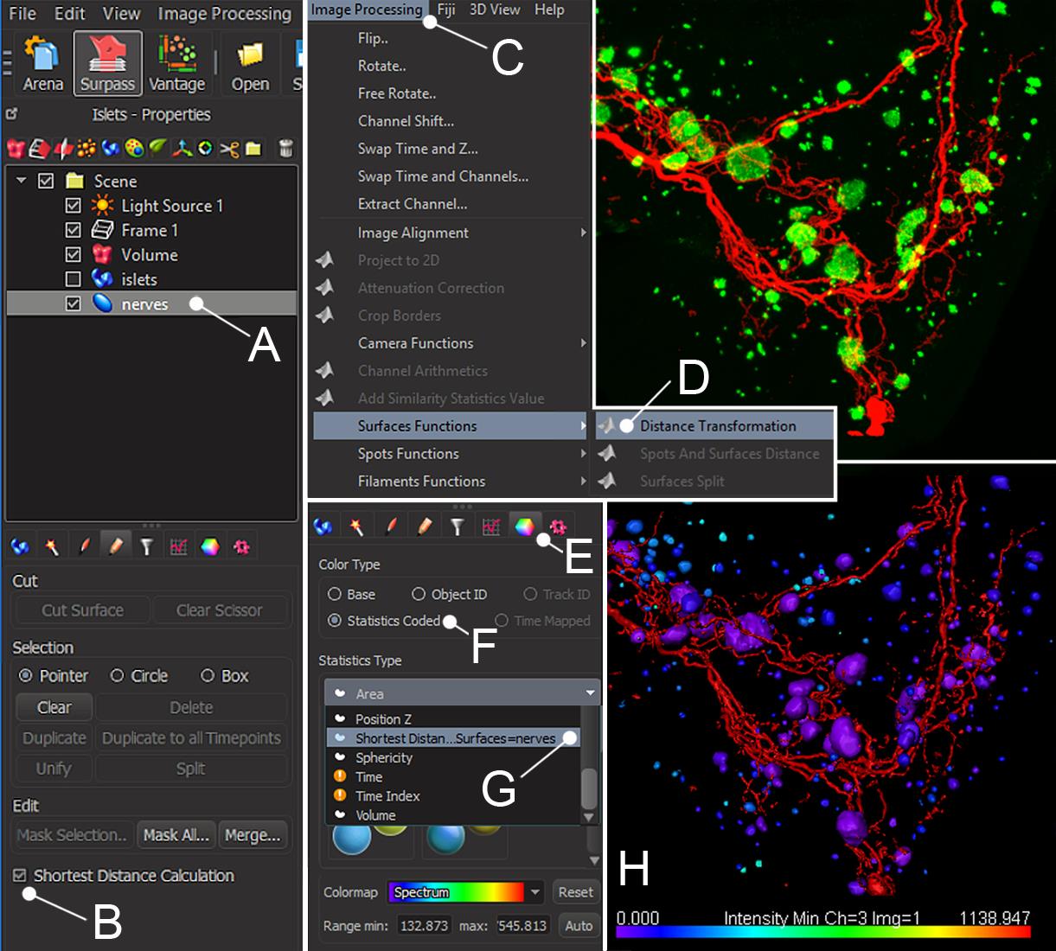Open the pink gear tab above Color Type
Viewport: 1056px width, 951px height.
coord(558,526)
